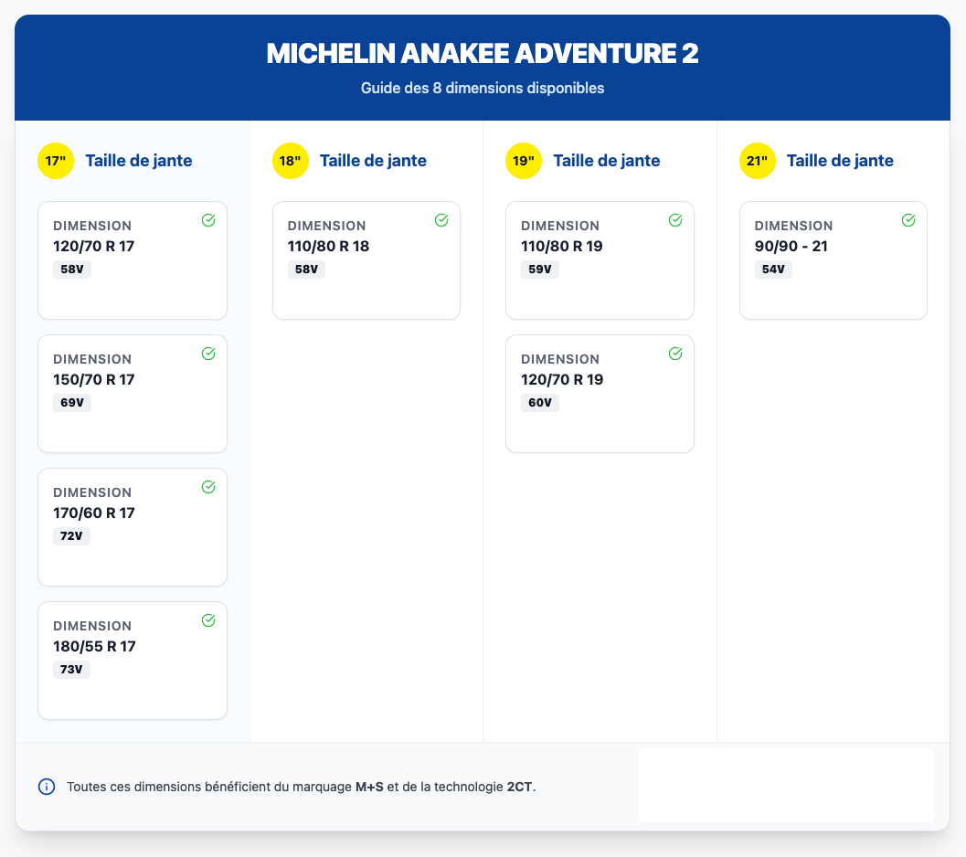This screenshot has width=966, height=857.
Task: Select the yellow 18" rim size badge
Action: coord(290,161)
